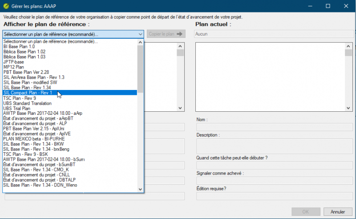Click the OK button
The height and width of the screenshot is (219, 356).
pyautogui.click(x=306, y=212)
